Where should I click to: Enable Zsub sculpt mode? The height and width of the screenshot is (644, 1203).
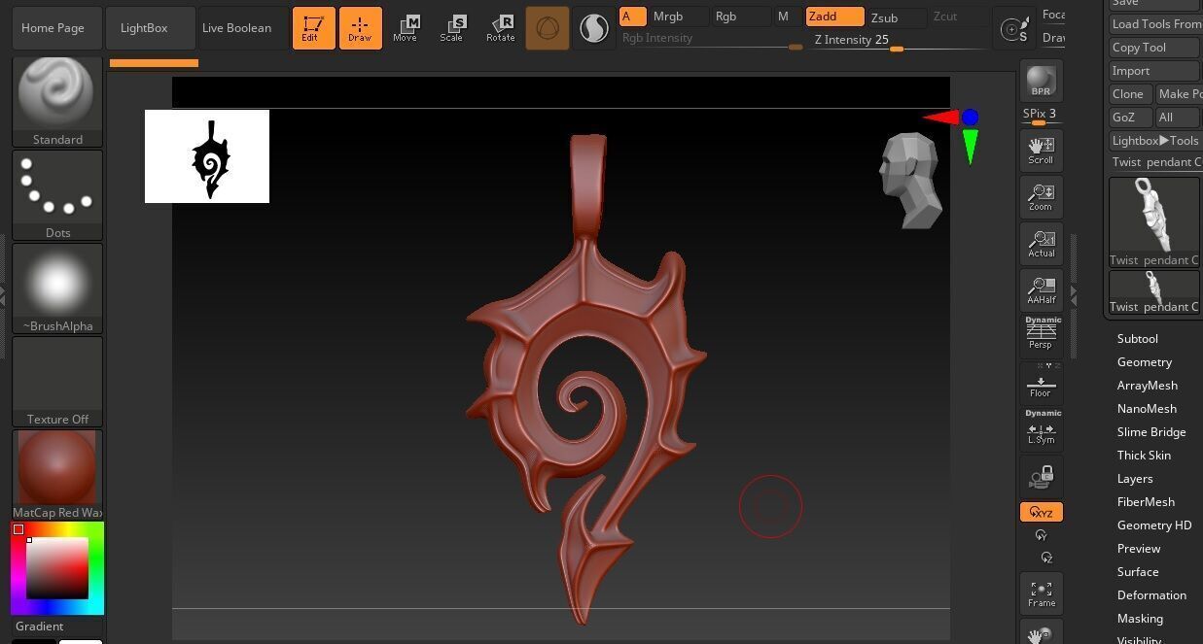[896, 17]
